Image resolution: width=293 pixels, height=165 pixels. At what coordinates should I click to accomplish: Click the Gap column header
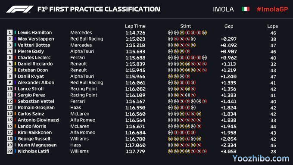click(x=229, y=26)
